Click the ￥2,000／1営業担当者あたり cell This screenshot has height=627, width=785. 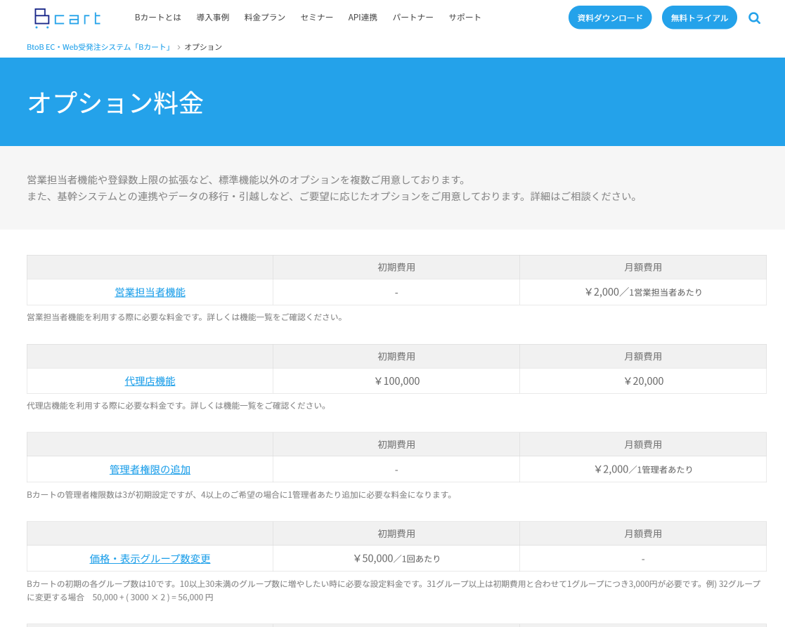coord(643,292)
